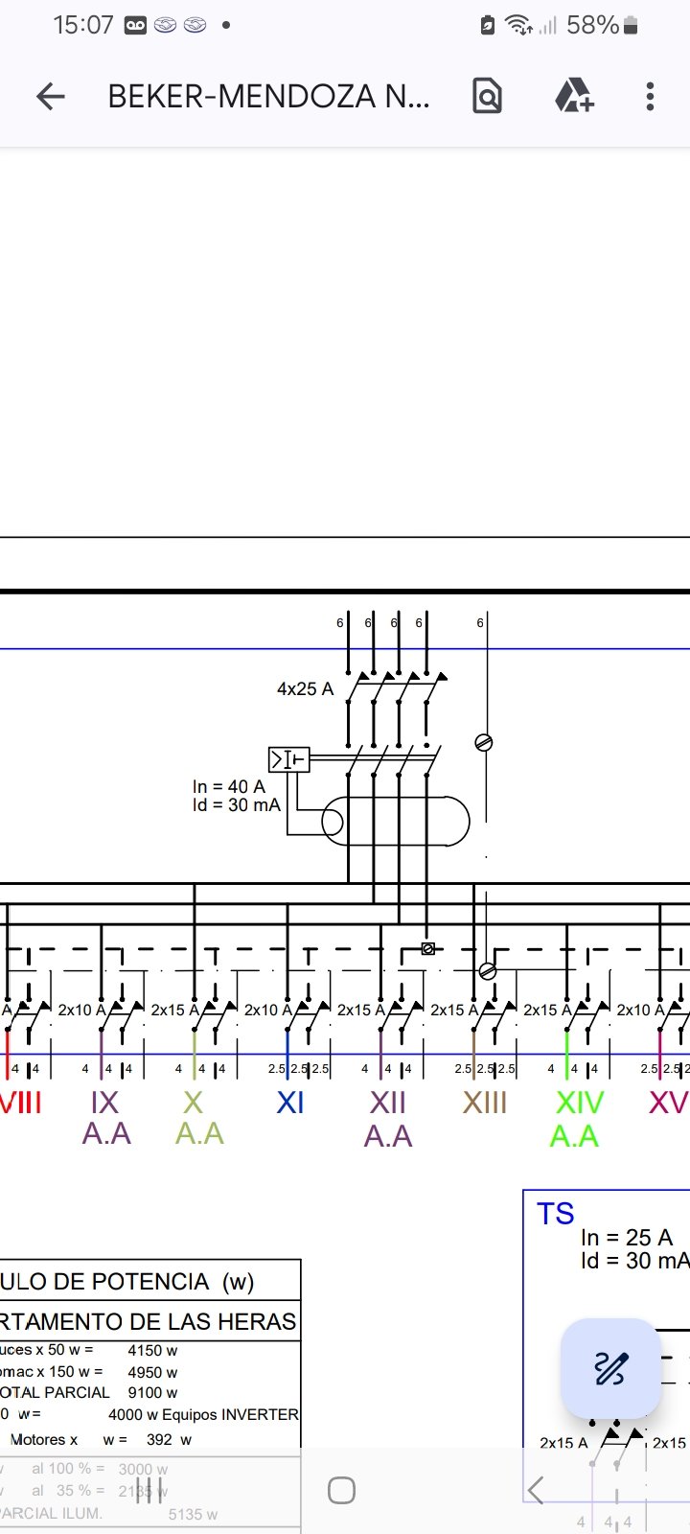Tap the green XIV circuit label

[579, 1103]
